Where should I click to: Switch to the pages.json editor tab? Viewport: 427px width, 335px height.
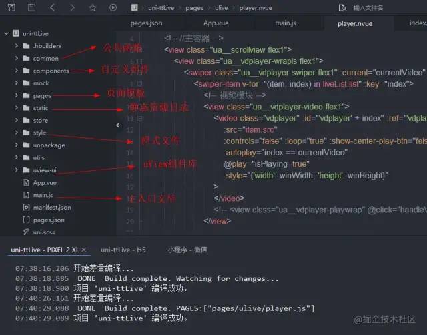pyautogui.click(x=145, y=23)
